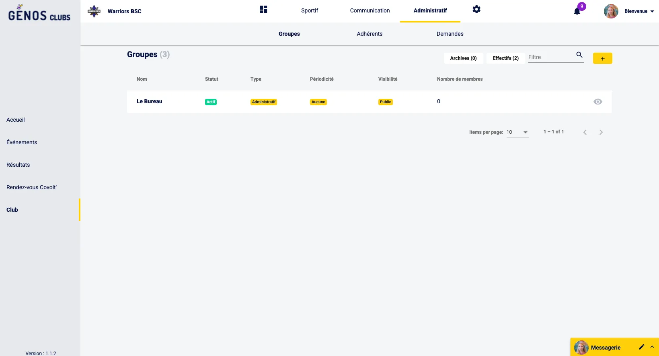This screenshot has height=356, width=659.
Task: Click the Warriors BSC club logo
Action: point(94,11)
